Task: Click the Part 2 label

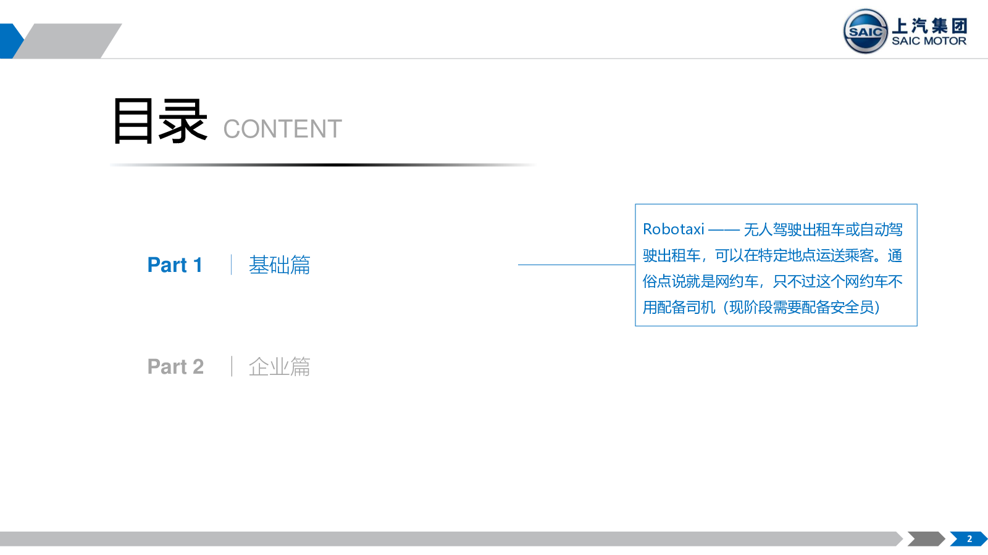Action: pos(175,366)
